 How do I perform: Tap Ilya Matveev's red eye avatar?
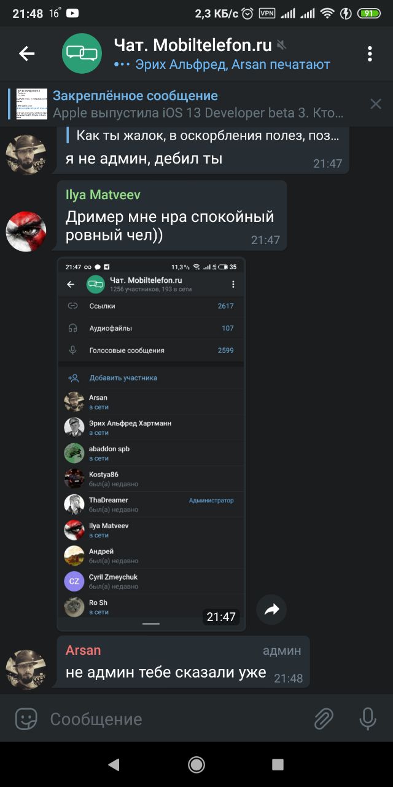click(26, 231)
